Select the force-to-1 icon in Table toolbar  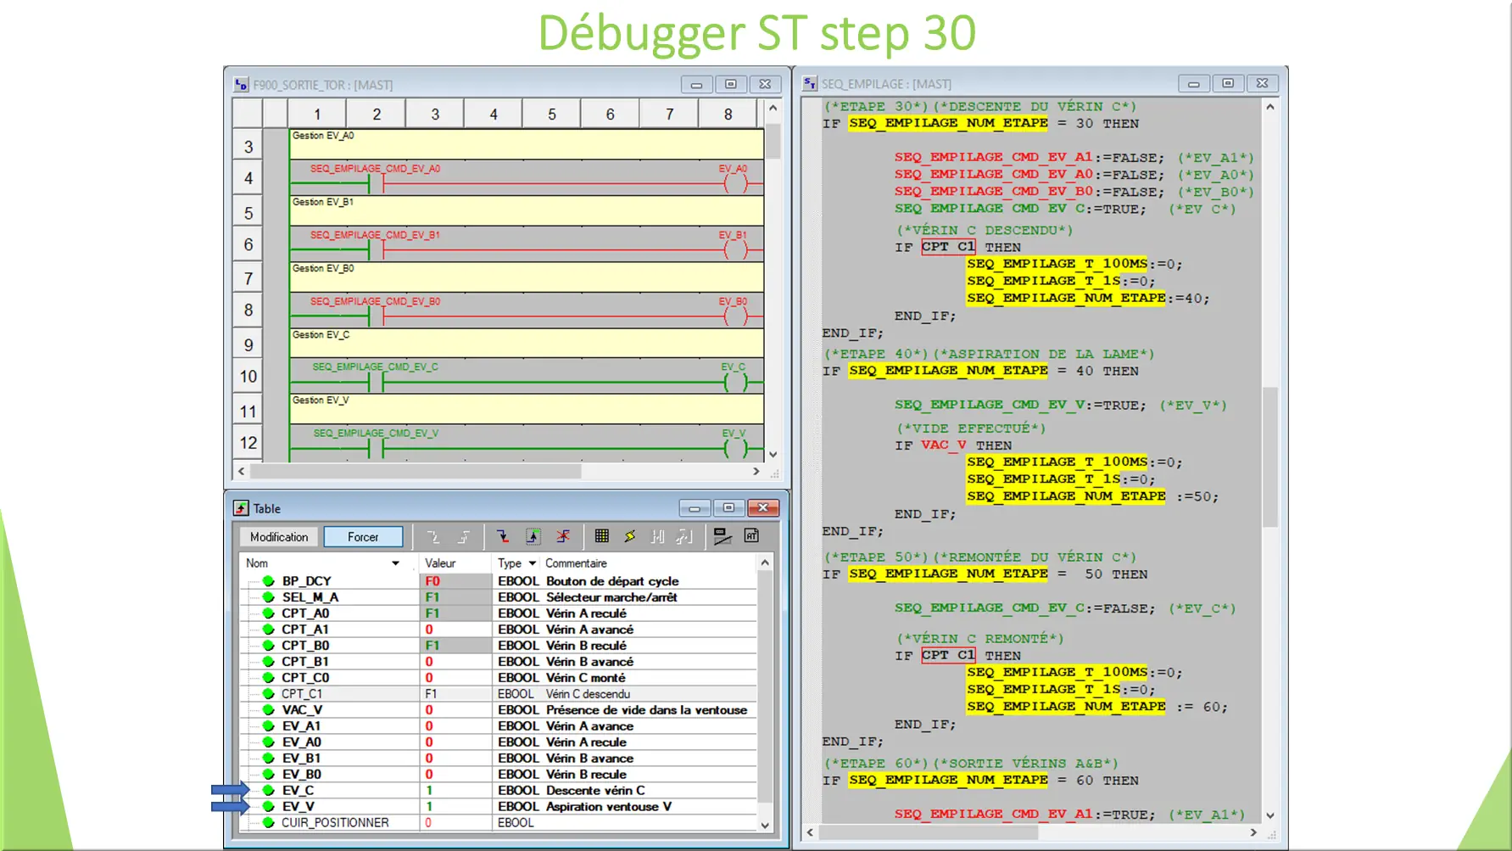533,536
